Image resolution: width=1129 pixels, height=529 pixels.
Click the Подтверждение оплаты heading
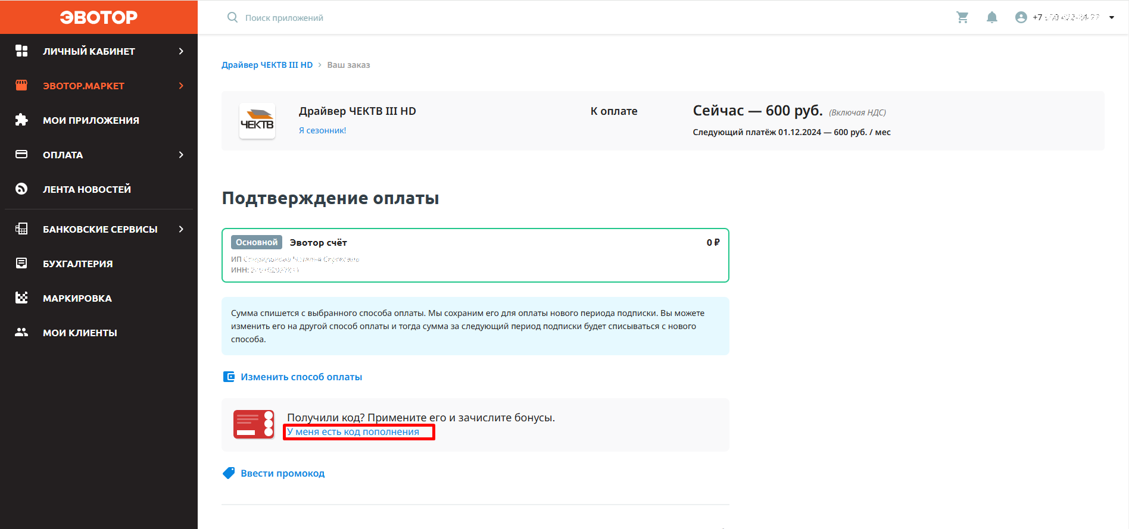tap(330, 198)
